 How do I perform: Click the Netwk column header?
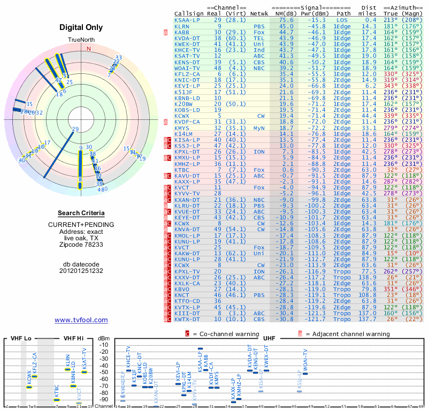pos(259,14)
